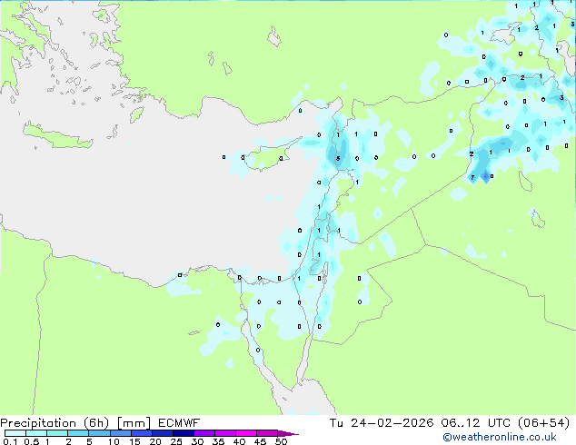Click the legend arrow tip above 50 mm

[288, 434]
